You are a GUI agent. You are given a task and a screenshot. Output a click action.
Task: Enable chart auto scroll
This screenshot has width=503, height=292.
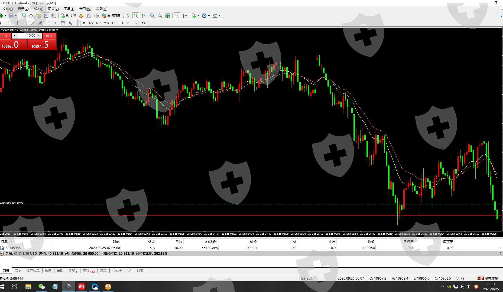[x=177, y=16]
